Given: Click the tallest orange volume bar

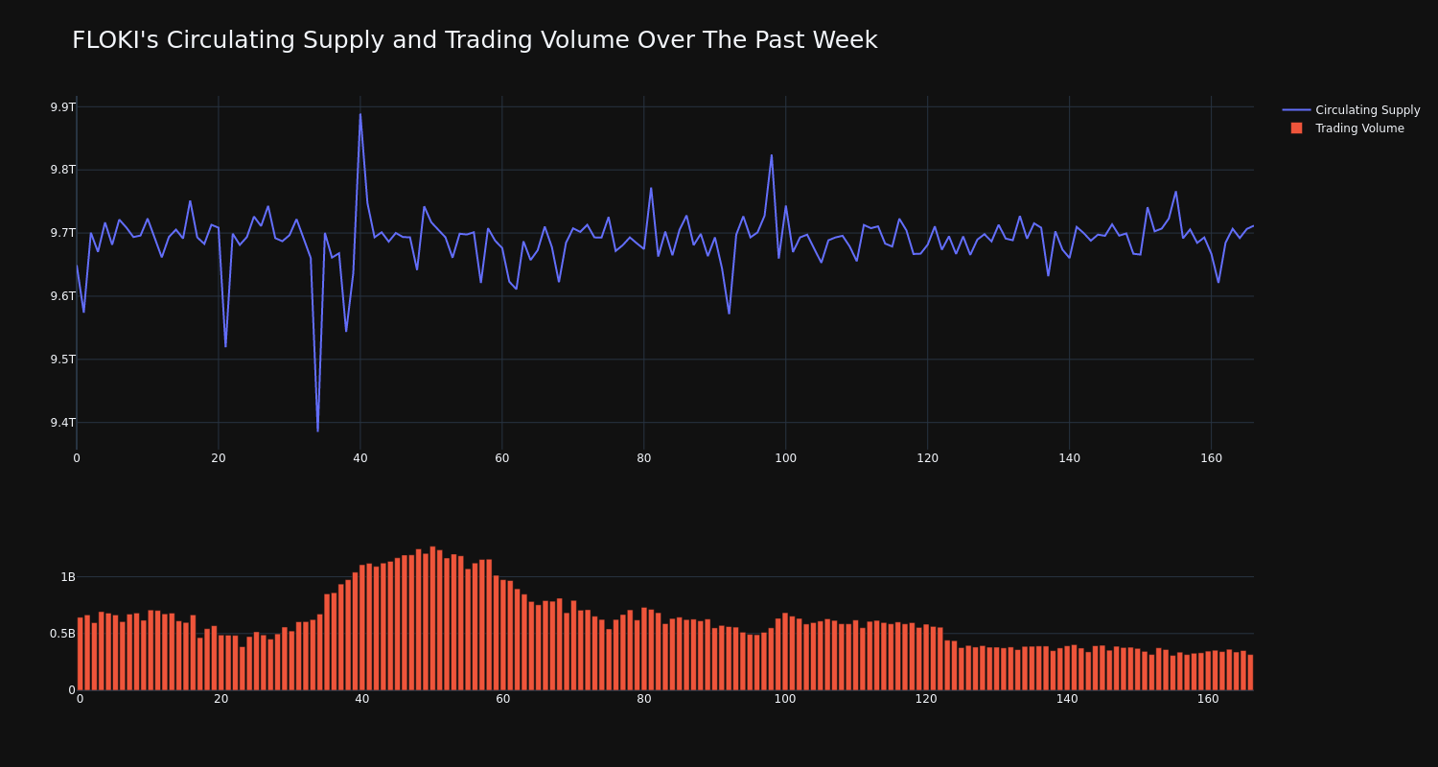Looking at the screenshot, I should 432,617.
